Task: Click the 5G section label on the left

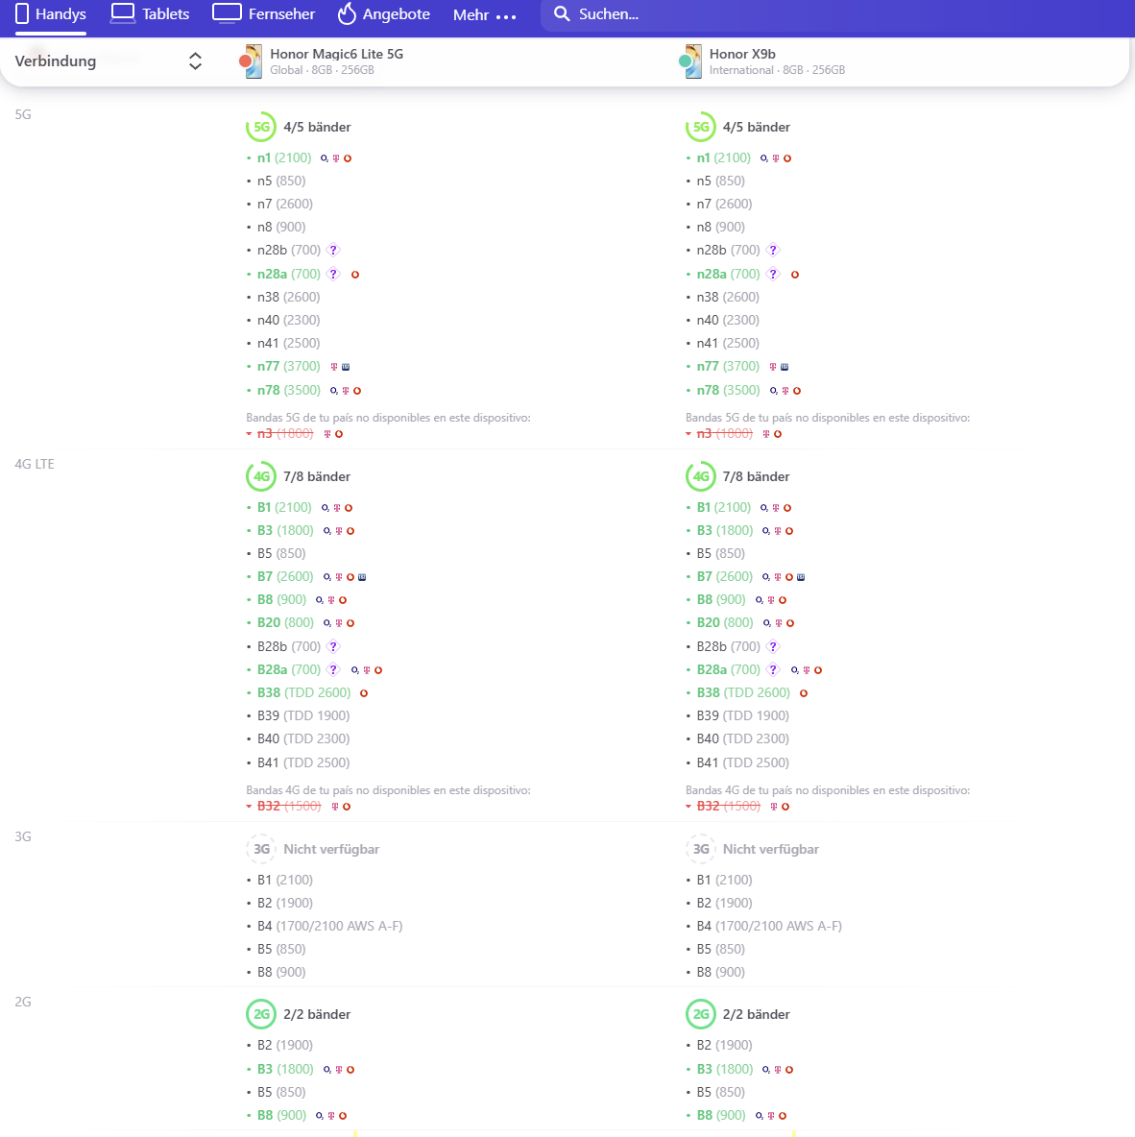Action: click(23, 114)
